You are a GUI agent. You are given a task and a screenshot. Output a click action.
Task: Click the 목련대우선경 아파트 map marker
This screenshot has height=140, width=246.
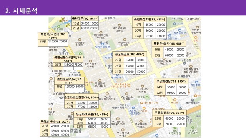(x=101, y=32)
